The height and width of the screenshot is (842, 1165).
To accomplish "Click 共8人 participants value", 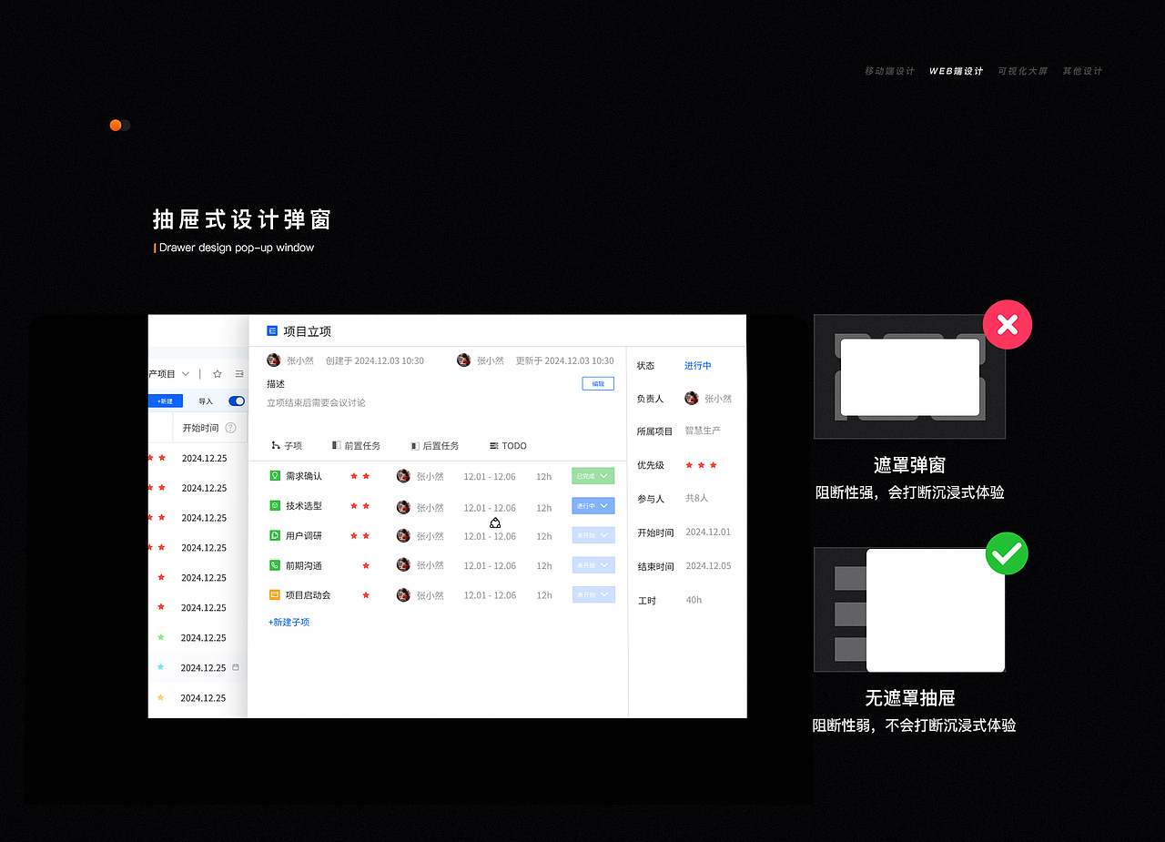I will (x=696, y=498).
